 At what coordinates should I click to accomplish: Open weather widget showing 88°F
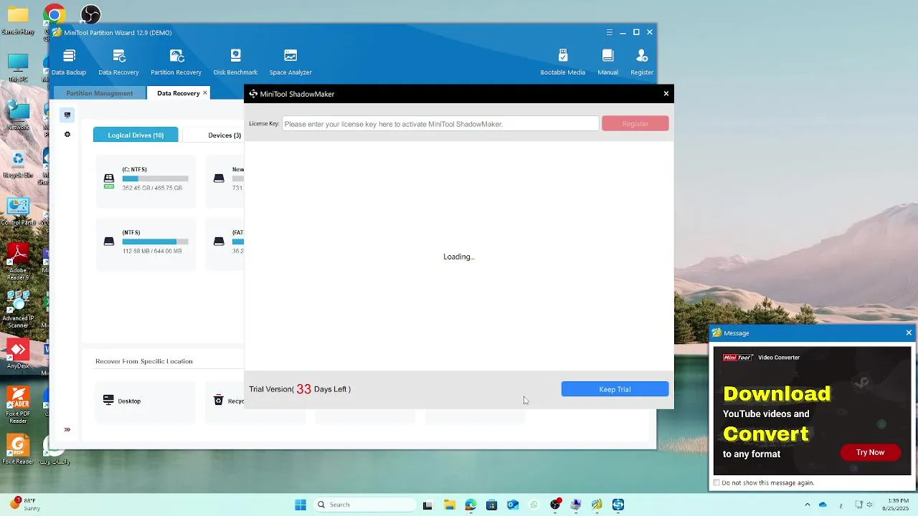pyautogui.click(x=26, y=505)
